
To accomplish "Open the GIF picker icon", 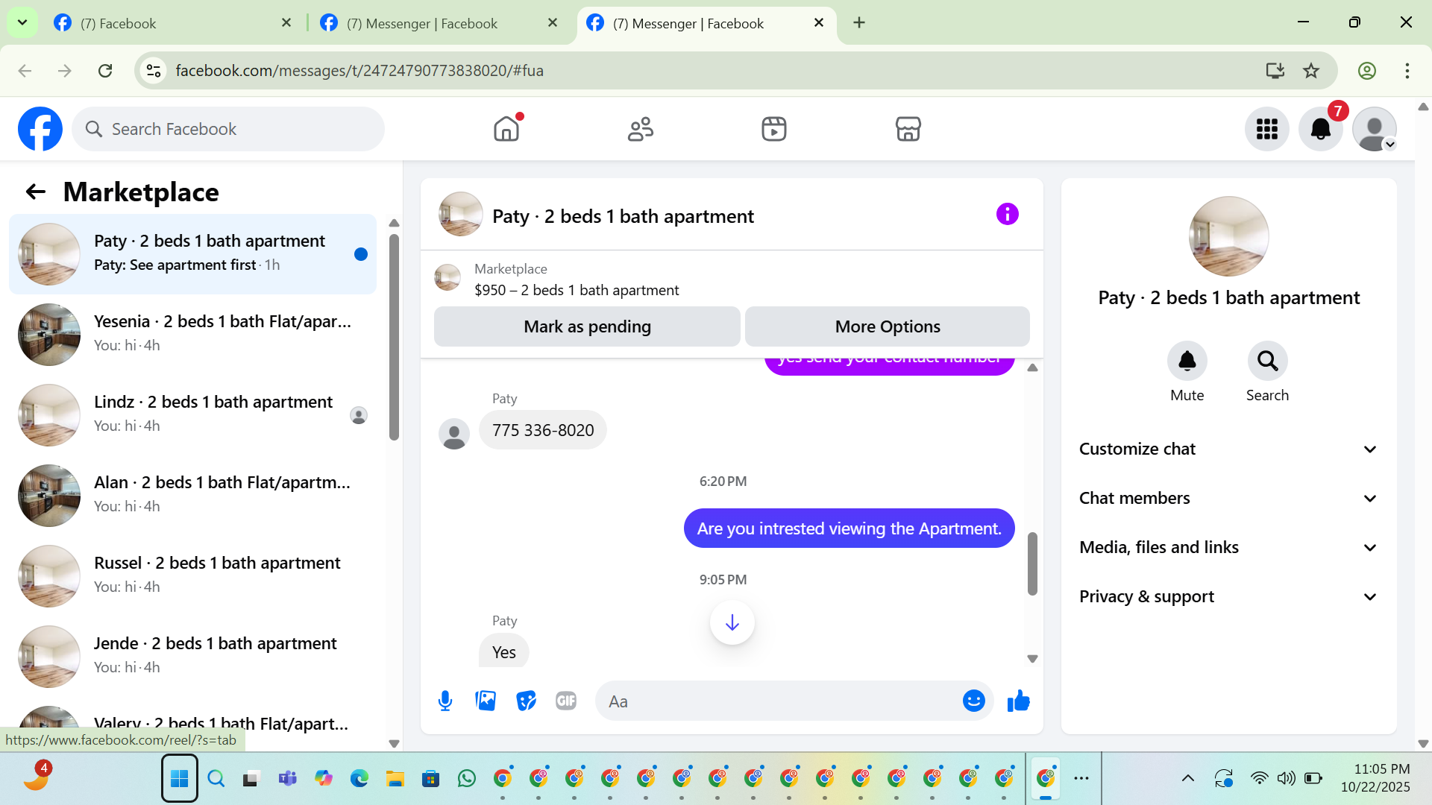I will [566, 701].
